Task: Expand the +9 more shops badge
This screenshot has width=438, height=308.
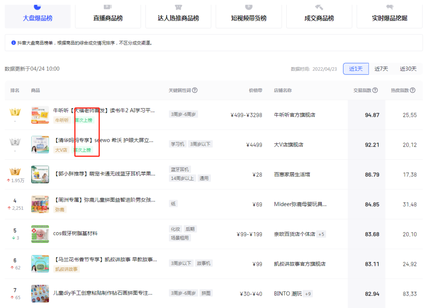Action: click(x=308, y=294)
